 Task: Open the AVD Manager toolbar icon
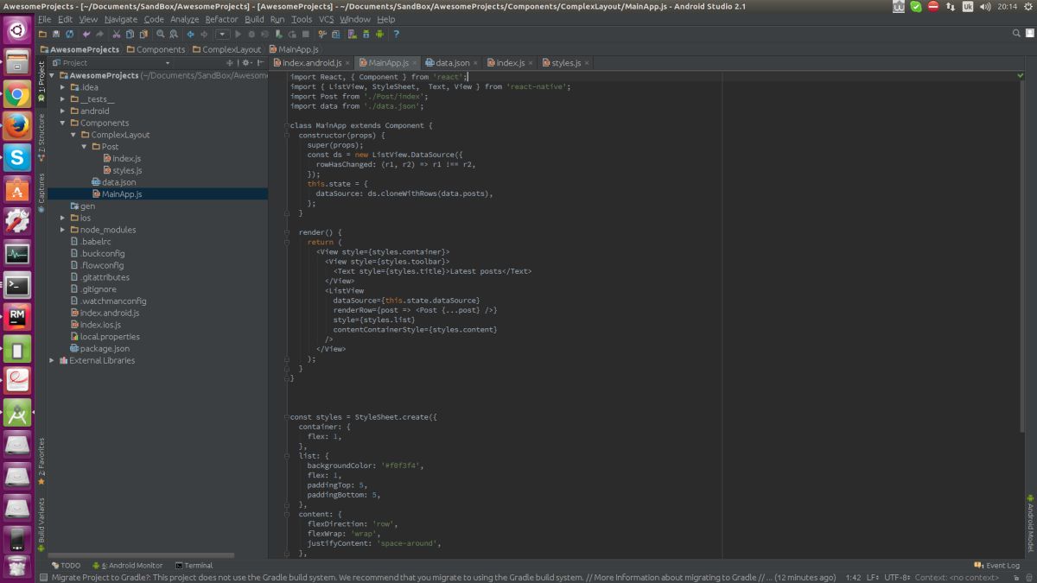(x=352, y=35)
